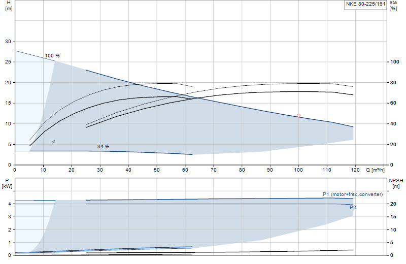Click the NPSH [m] axis label
This screenshot has width=406, height=264.
click(x=396, y=183)
